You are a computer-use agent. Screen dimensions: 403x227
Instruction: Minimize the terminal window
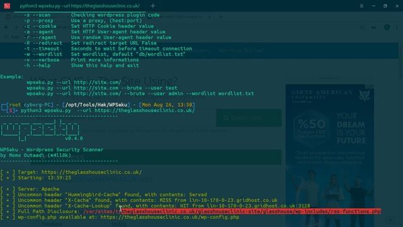tap(373, 6)
